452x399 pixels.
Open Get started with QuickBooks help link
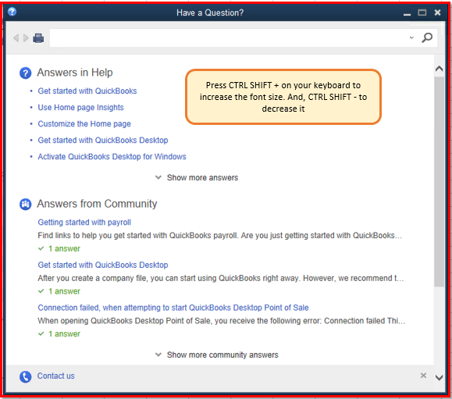coord(87,91)
